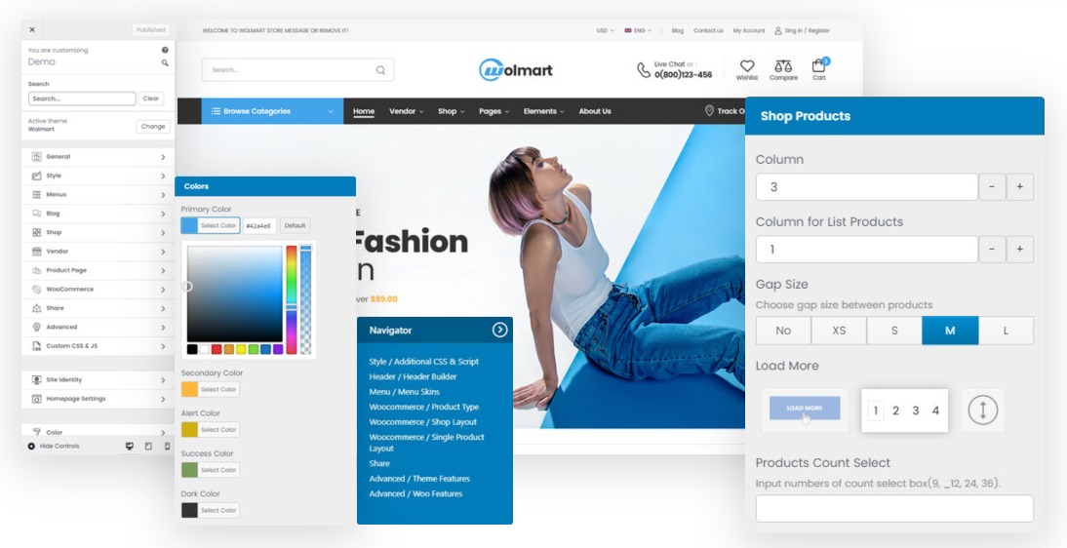Open the General settings icon
This screenshot has width=1067, height=548.
coord(37,157)
